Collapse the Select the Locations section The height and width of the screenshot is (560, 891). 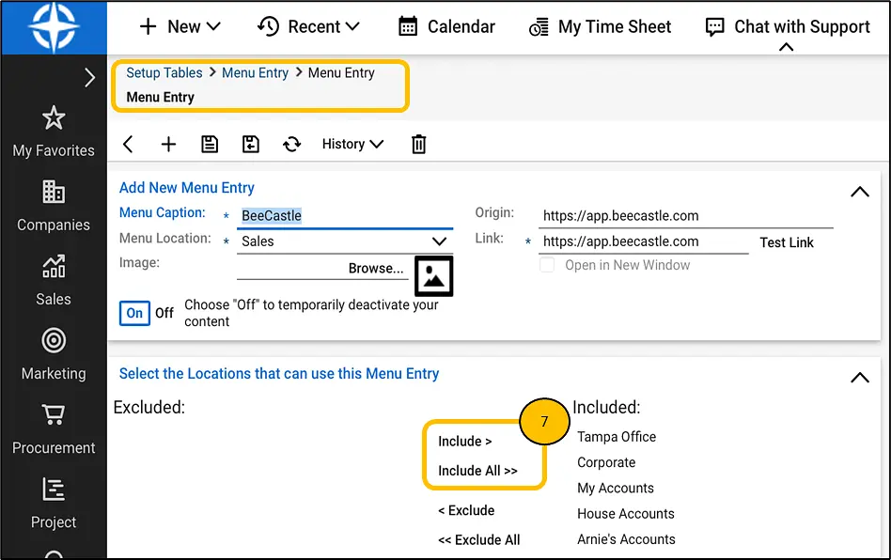pyautogui.click(x=860, y=378)
